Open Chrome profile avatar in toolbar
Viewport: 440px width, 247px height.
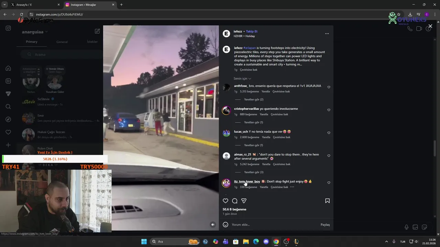(x=427, y=14)
